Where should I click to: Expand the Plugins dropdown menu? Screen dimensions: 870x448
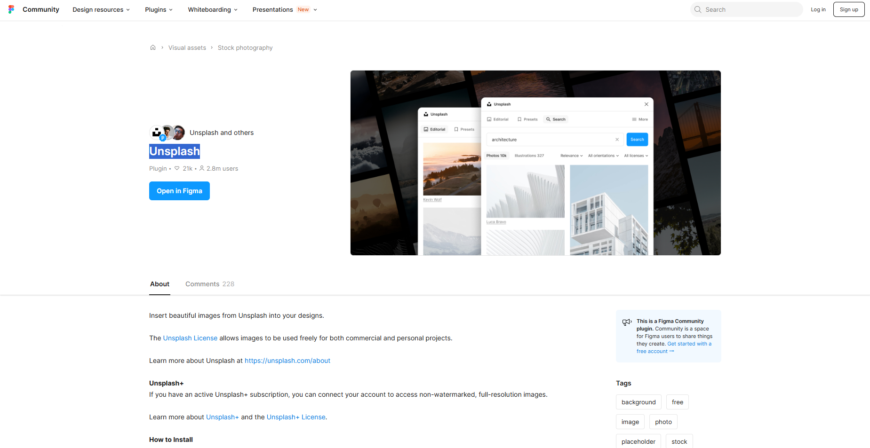[159, 9]
